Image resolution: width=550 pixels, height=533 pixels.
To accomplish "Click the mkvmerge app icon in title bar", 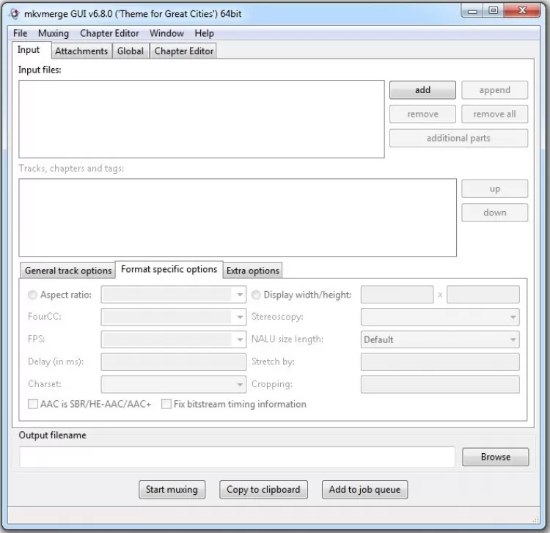I will (14, 14).
